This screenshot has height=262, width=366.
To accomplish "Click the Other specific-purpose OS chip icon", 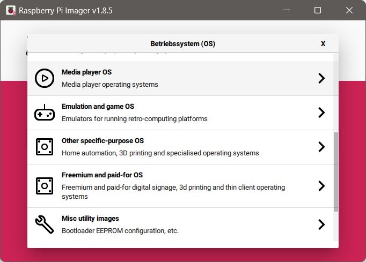I will [x=45, y=147].
